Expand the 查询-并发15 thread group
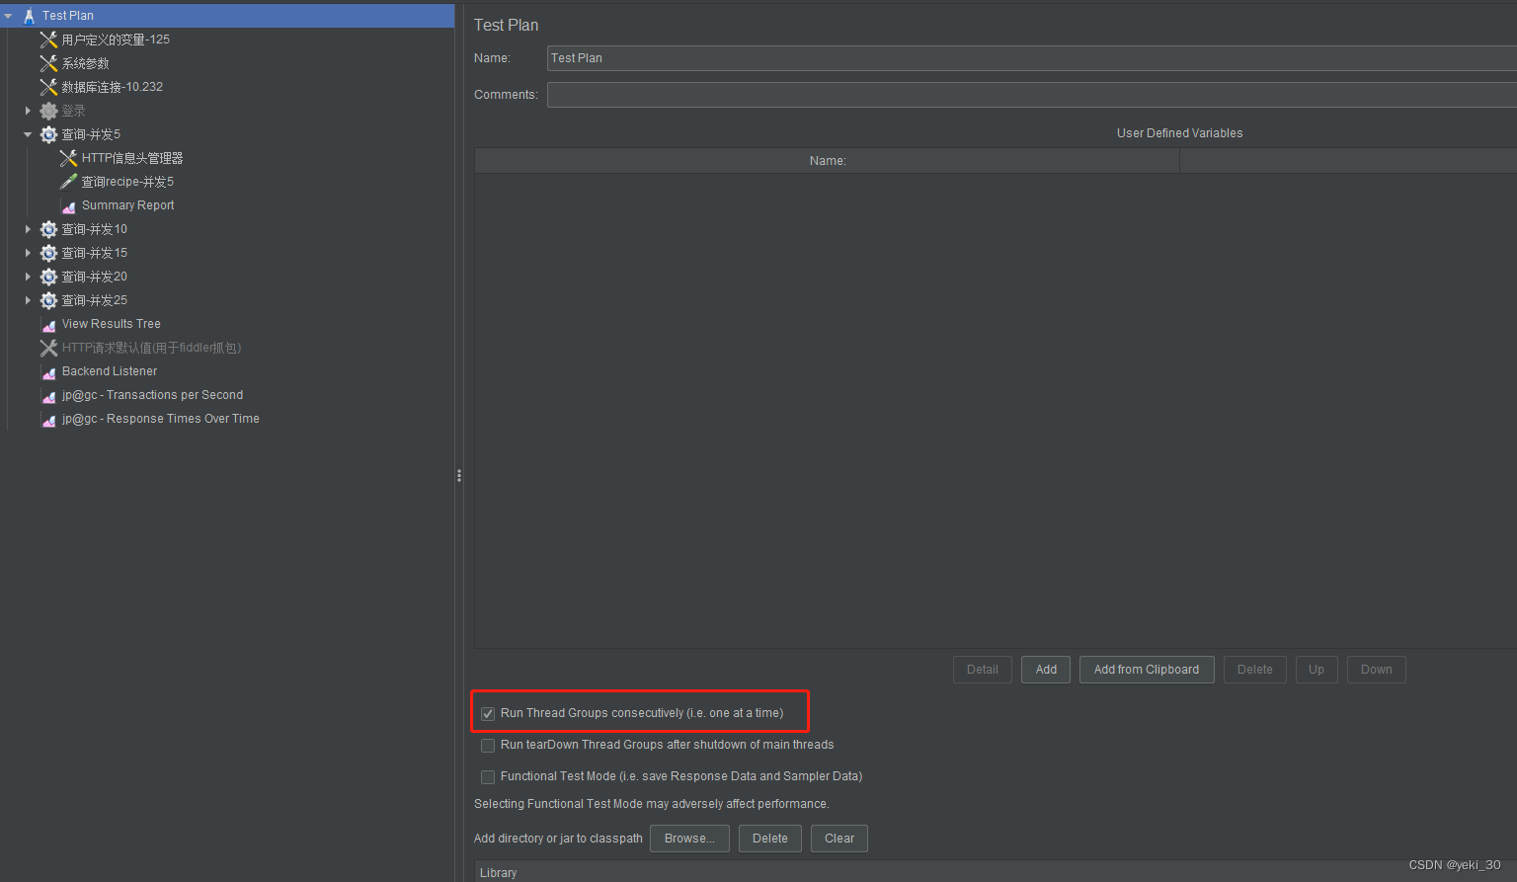The image size is (1517, 882). 28,253
